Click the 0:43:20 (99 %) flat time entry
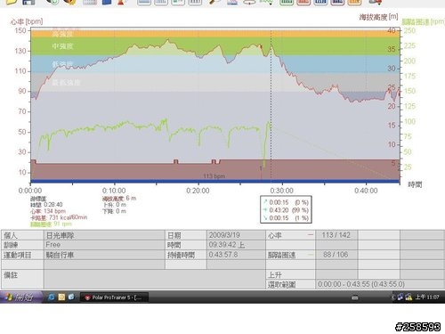 coord(286,210)
